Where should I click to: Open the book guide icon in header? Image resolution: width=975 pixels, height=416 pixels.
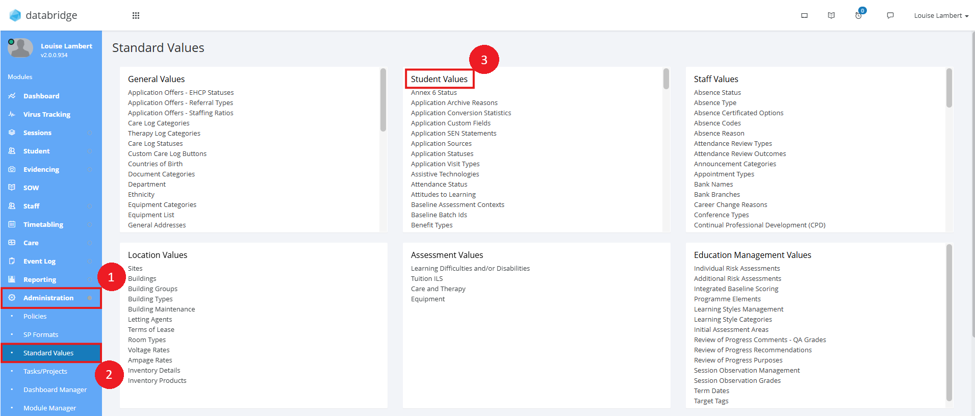pyautogui.click(x=831, y=16)
